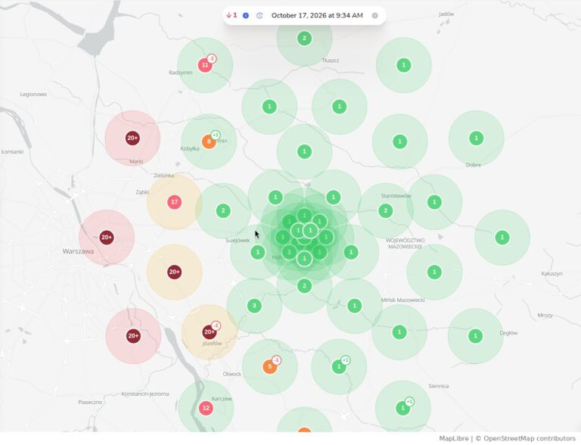Open OpenStreetMap contributors link
Image resolution: width=581 pixels, height=445 pixels.
click(530, 438)
